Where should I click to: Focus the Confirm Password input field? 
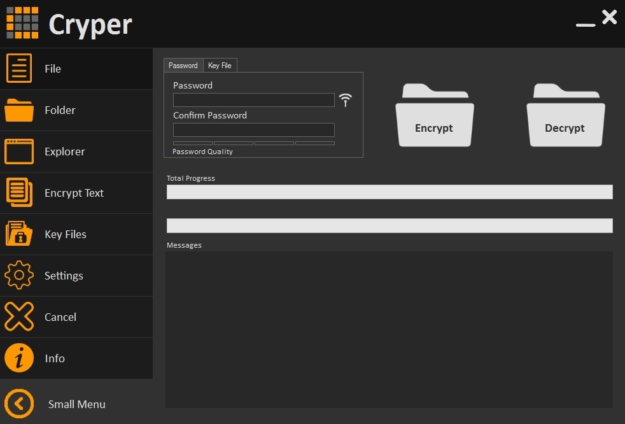point(253,130)
